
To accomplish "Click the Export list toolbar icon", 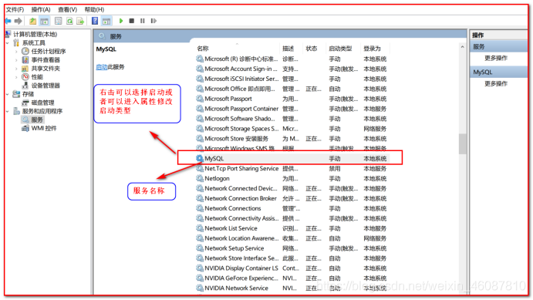I will 80,21.
